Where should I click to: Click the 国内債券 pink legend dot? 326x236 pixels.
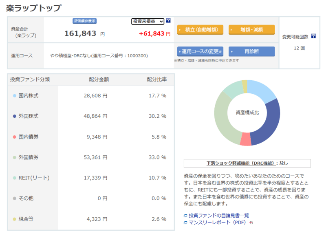[15, 137]
